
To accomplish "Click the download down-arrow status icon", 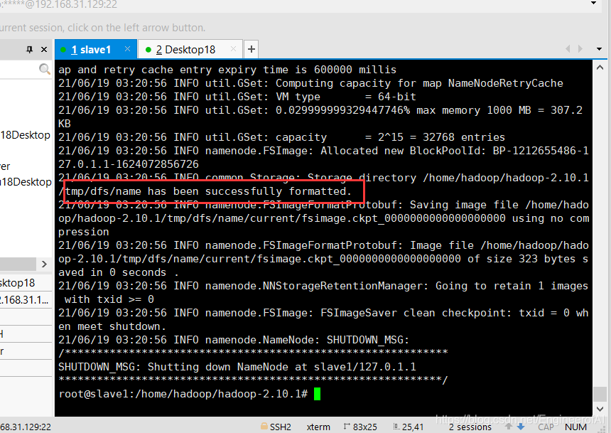I will point(521,427).
